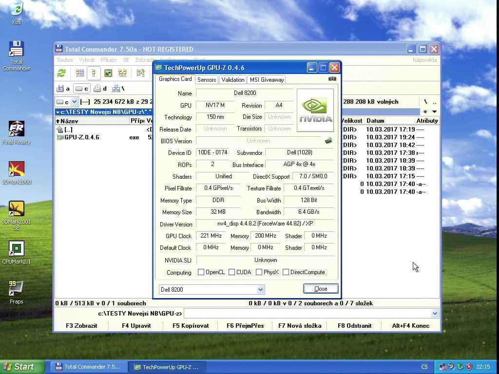Select the Graphics Card tab
Screen dimensions: 499x374
point(175,79)
